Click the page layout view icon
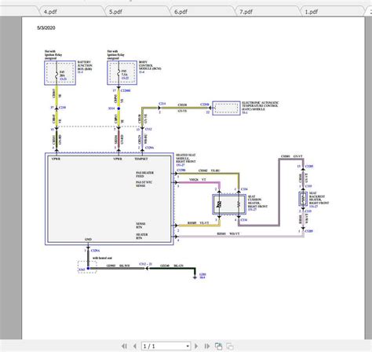The height and width of the screenshot is (352, 372). click(x=218, y=346)
